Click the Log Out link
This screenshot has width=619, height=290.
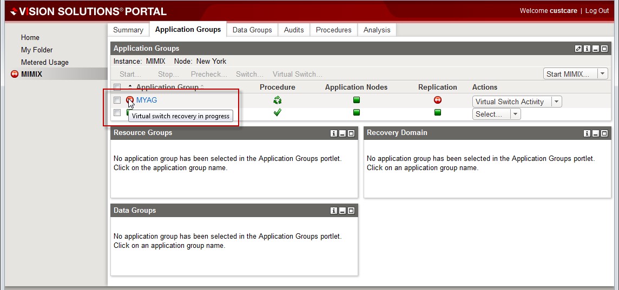pyautogui.click(x=597, y=11)
